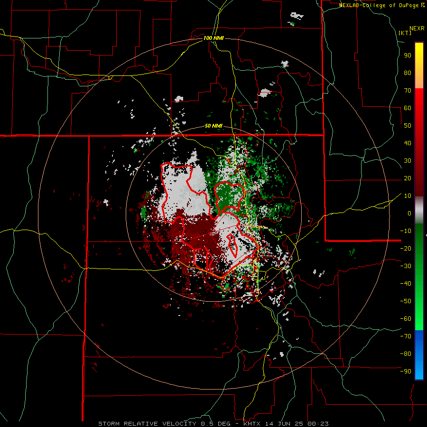Viewport: 427px width, 427px height.
Task: Click the "14 JUN 25" date text
Action: click(284, 424)
